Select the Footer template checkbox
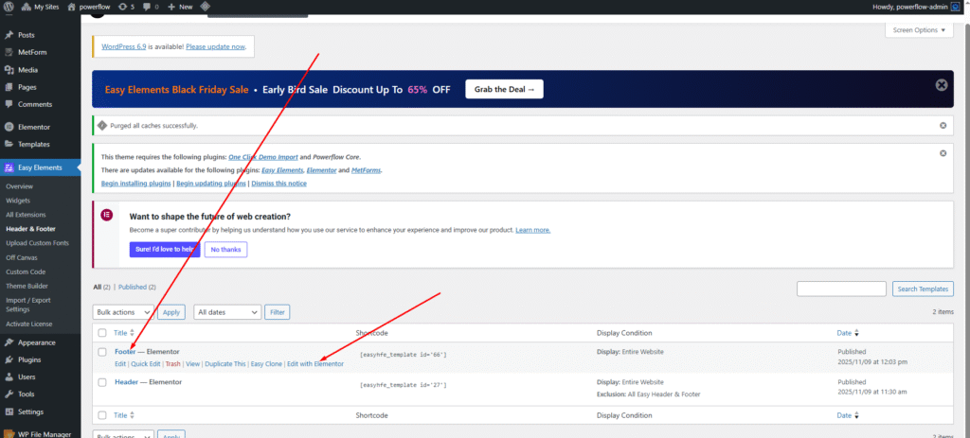 (102, 352)
